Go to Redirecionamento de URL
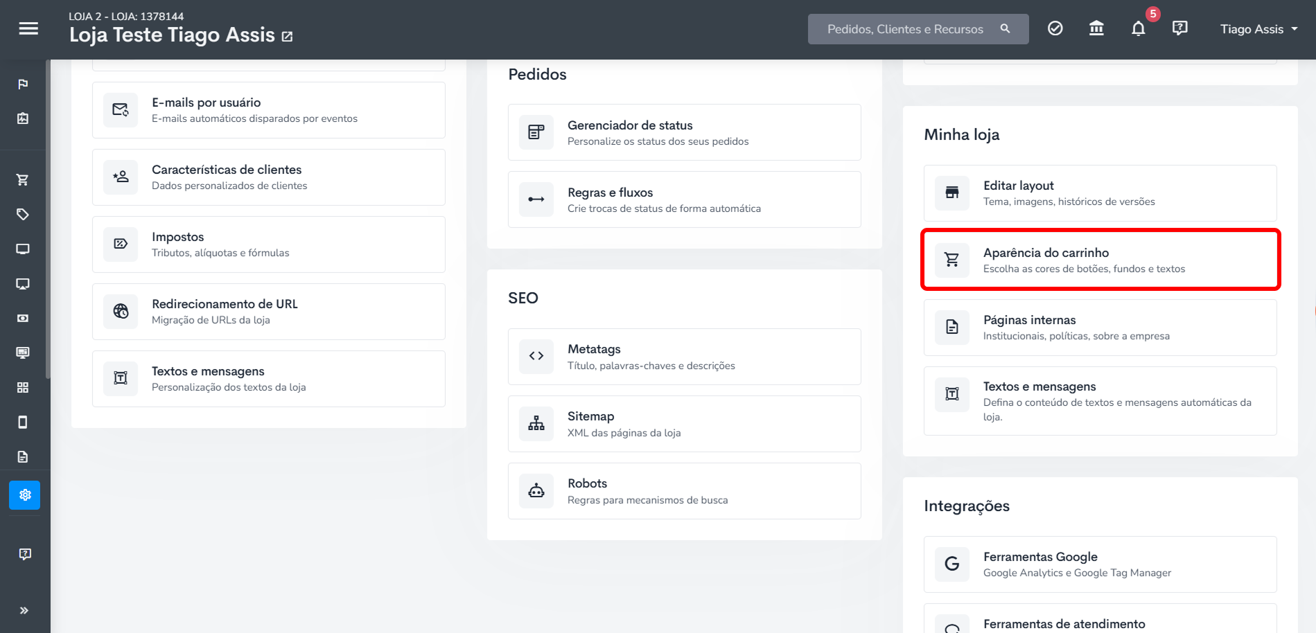Image resolution: width=1316 pixels, height=633 pixels. point(269,312)
